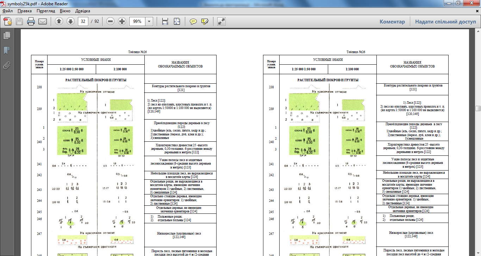Image resolution: width=481 pixels, height=256 pixels.
Task: Click 'Пальмовые рощи' text on left page
Action: click(x=170, y=216)
